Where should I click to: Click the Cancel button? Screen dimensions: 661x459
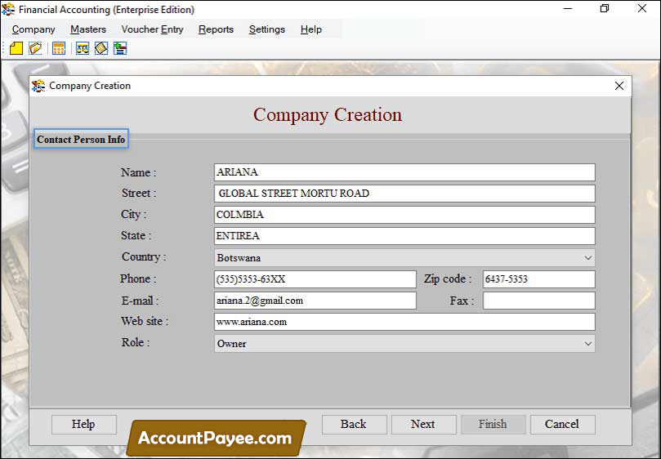[562, 424]
